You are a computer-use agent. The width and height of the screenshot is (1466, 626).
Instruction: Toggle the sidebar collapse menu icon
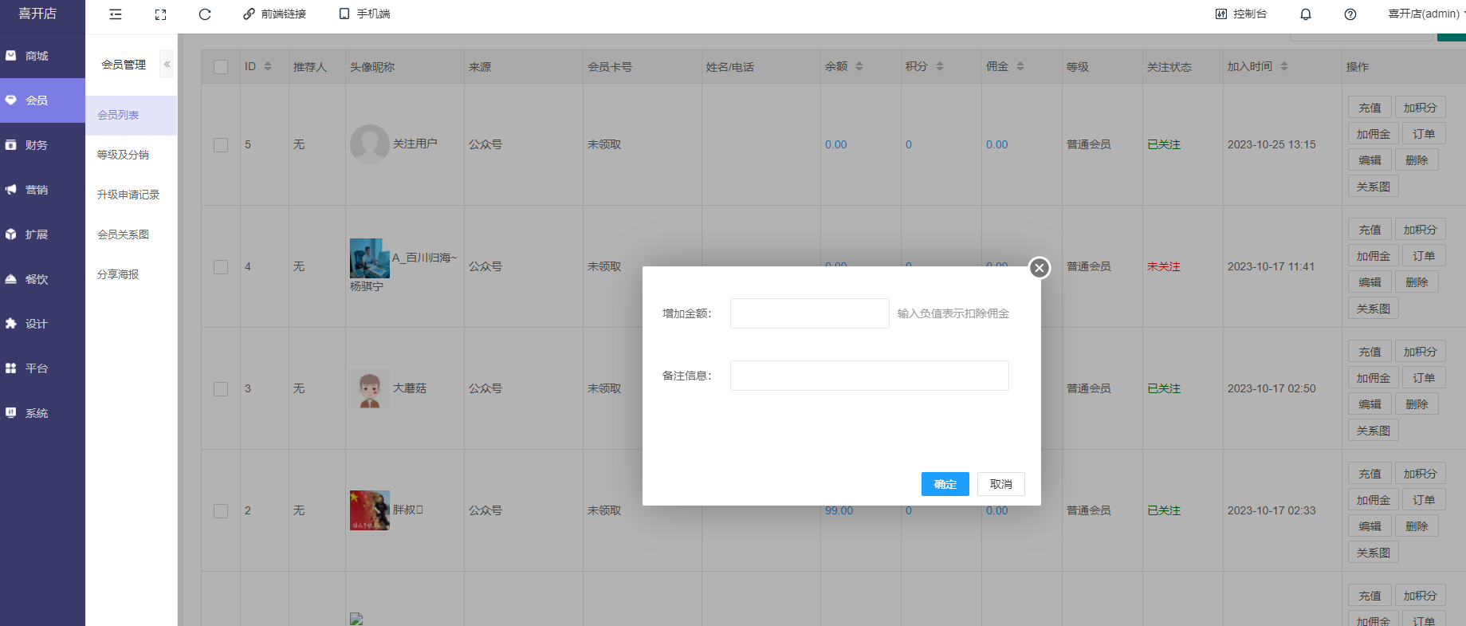[x=116, y=14]
